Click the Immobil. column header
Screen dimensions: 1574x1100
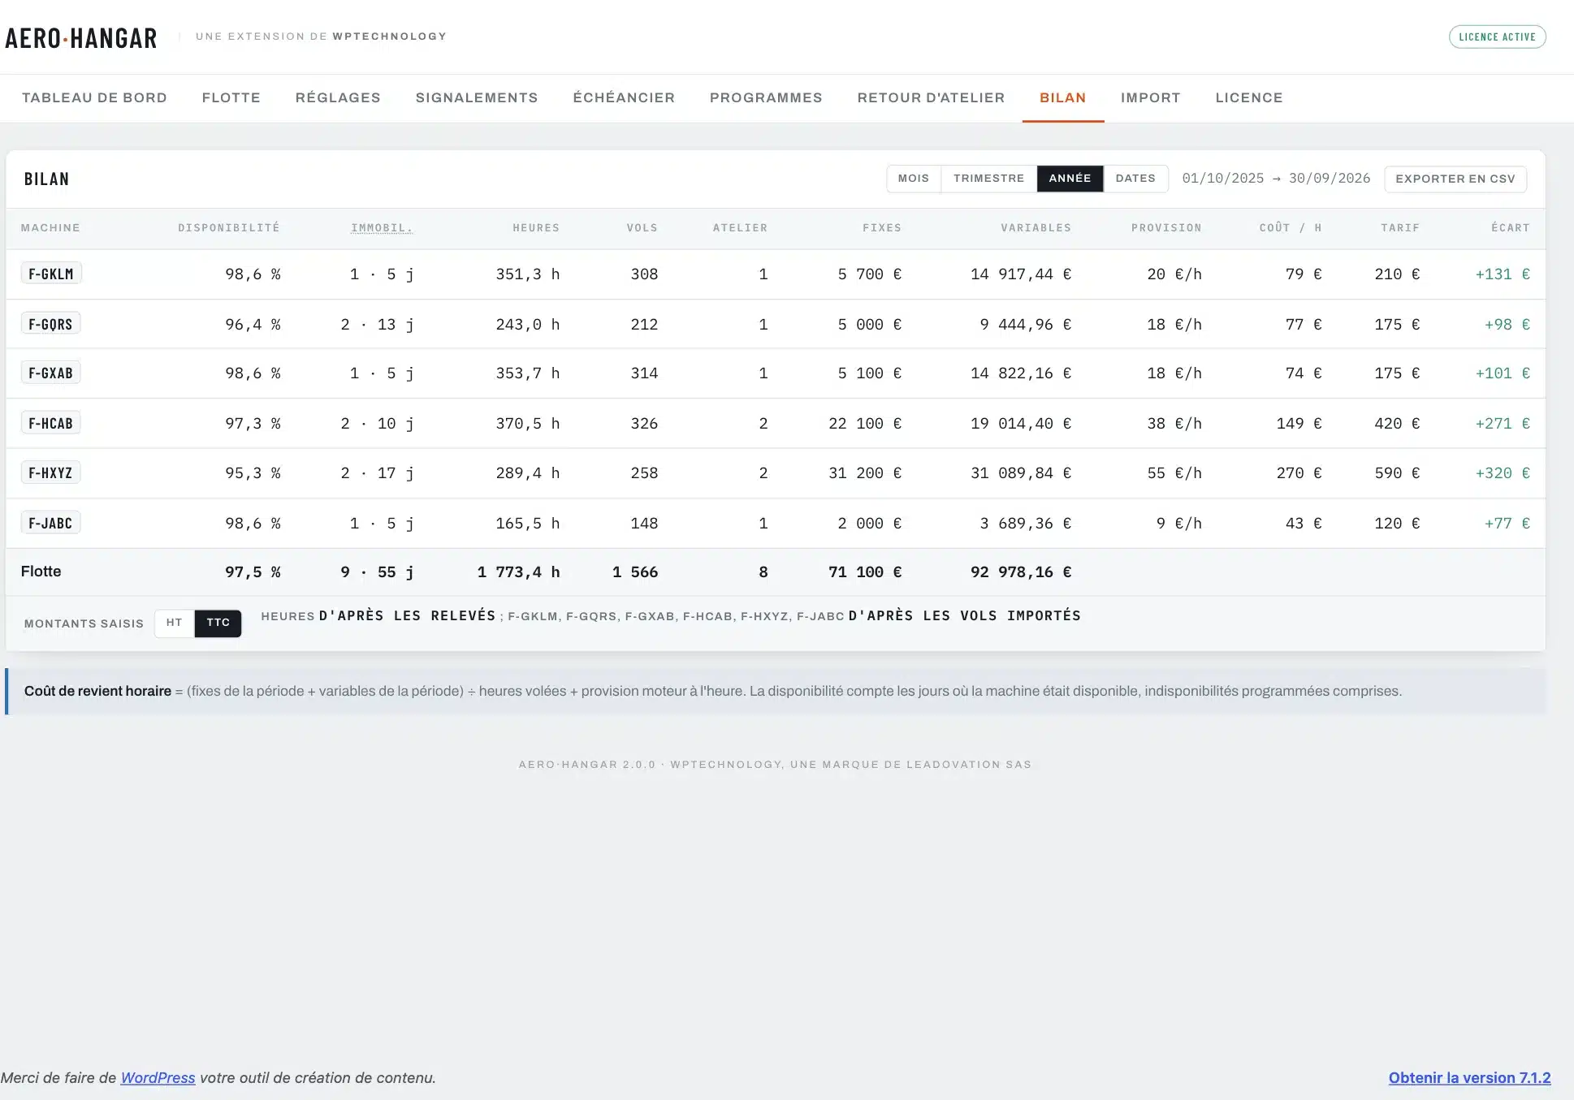[x=382, y=227]
